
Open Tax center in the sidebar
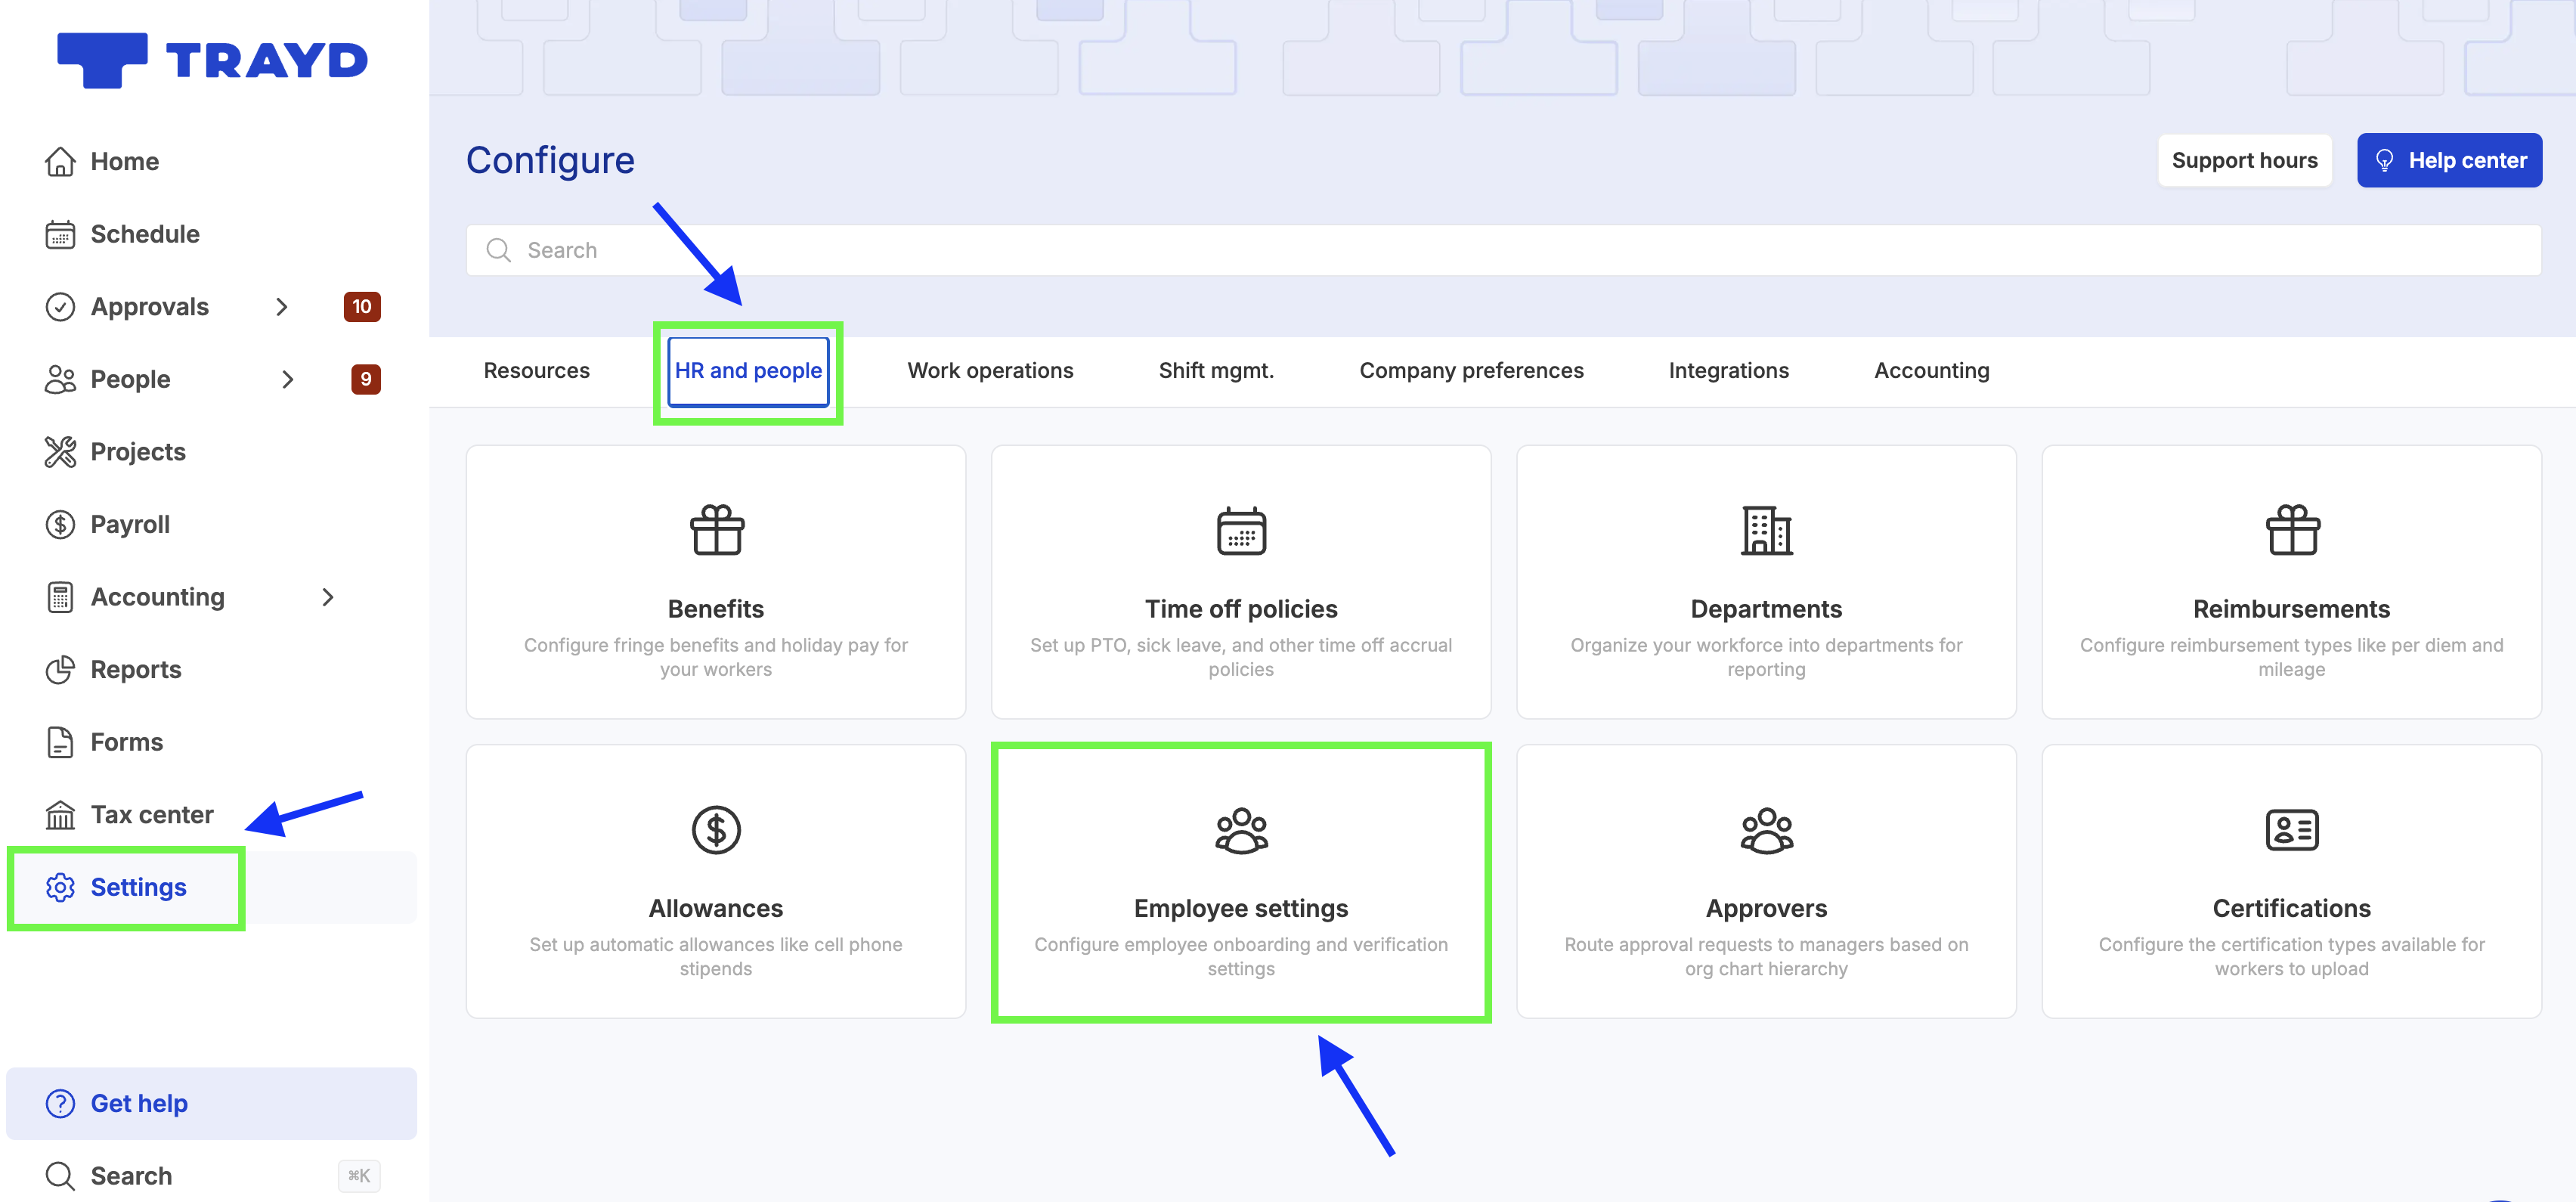(152, 815)
